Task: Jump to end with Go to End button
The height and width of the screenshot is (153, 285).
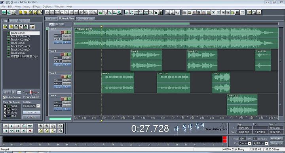Action: [x=24, y=130]
